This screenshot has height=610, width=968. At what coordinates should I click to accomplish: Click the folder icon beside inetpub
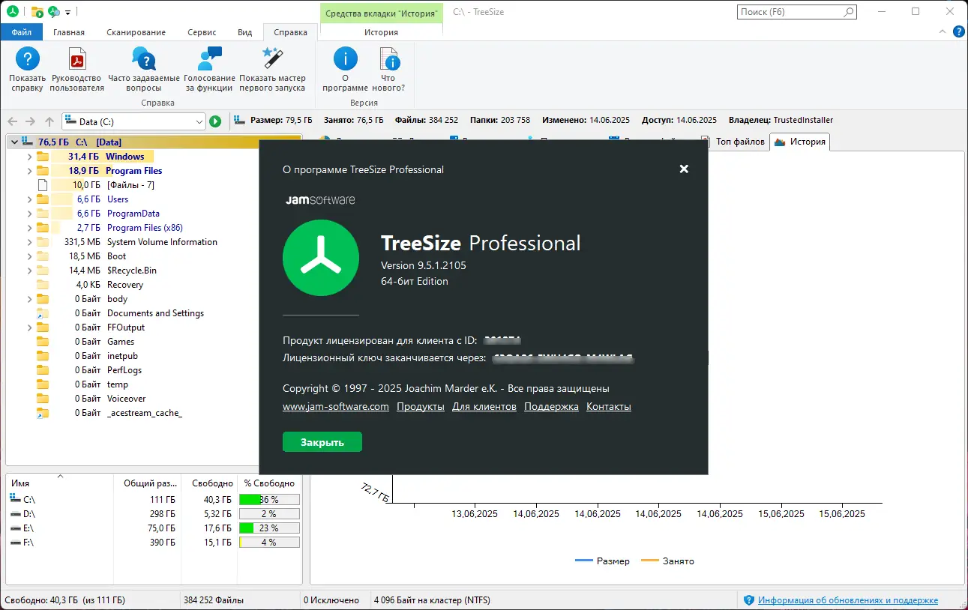(43, 356)
